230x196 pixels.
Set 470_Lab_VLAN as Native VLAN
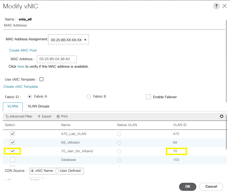119,134
